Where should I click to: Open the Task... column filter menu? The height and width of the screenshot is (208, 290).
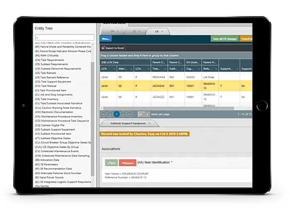pyautogui.click(x=165, y=69)
